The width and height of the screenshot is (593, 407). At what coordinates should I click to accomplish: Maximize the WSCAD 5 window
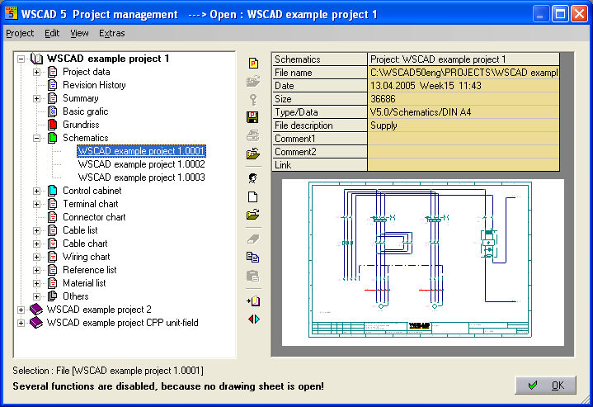pyautogui.click(x=560, y=14)
